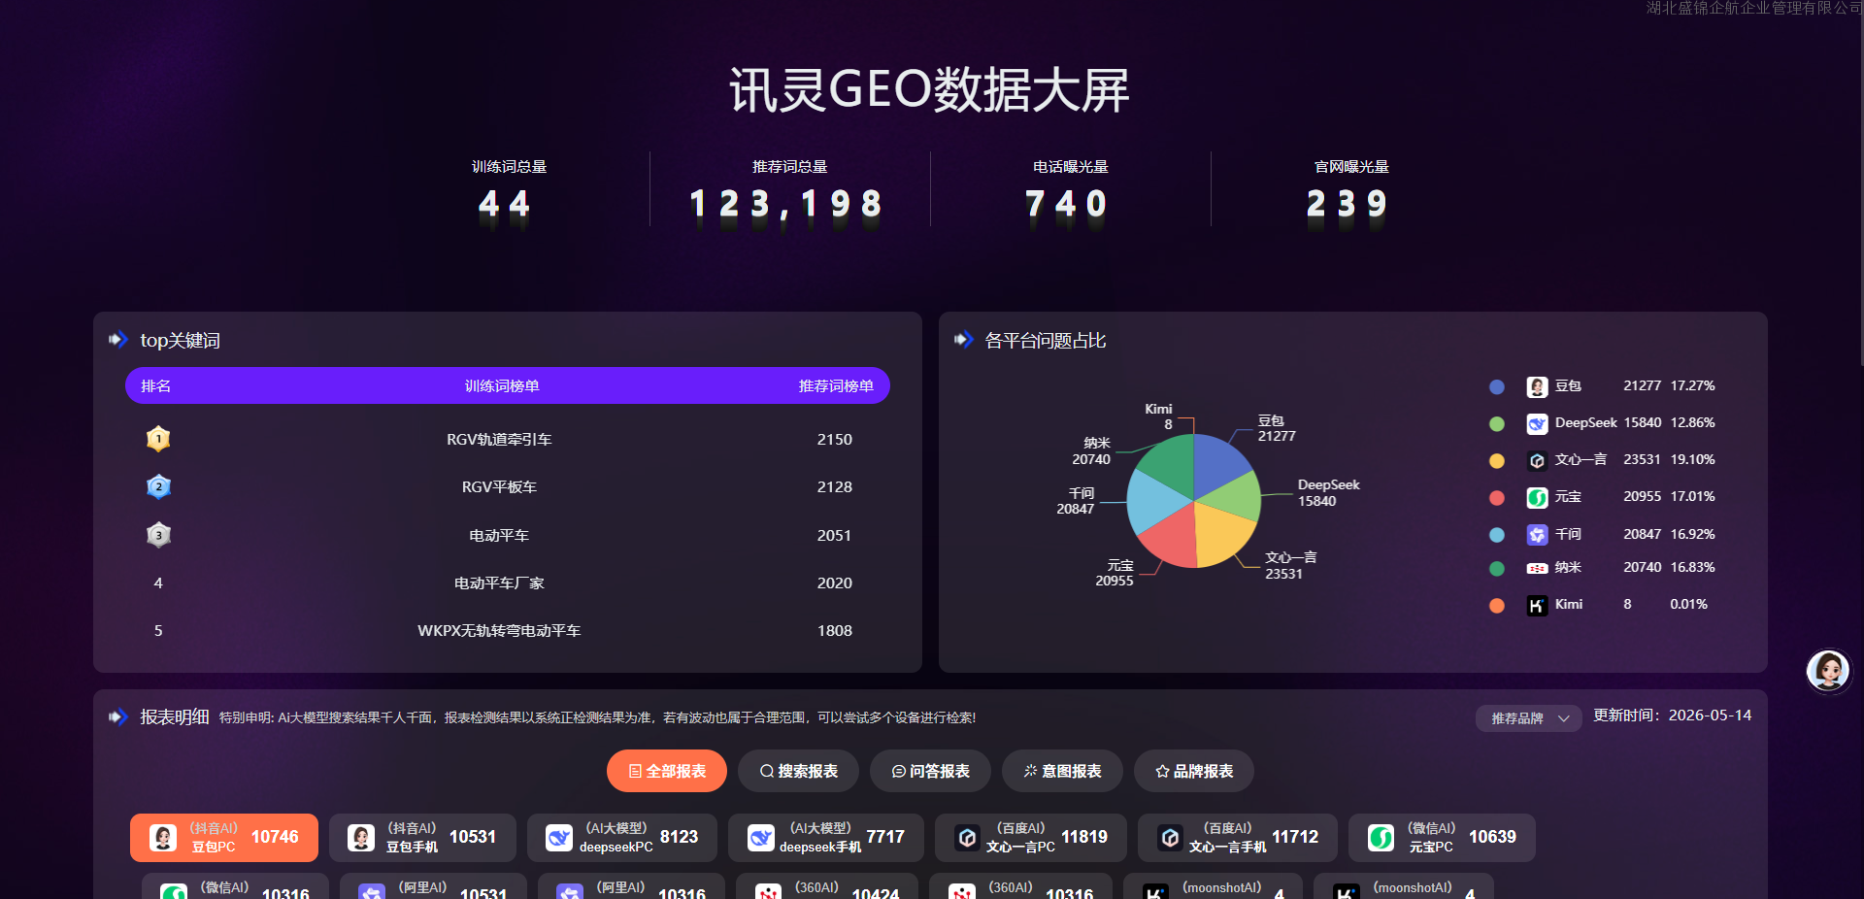Click the light-blue 千问 legend color dot
Image resolution: width=1864 pixels, height=899 pixels.
[1497, 534]
